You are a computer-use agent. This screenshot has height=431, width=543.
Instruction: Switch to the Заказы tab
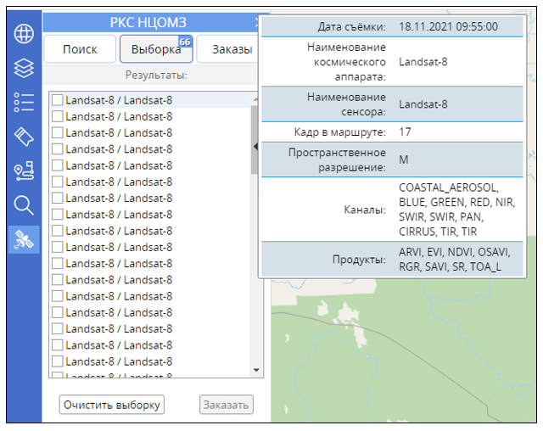[x=228, y=49]
